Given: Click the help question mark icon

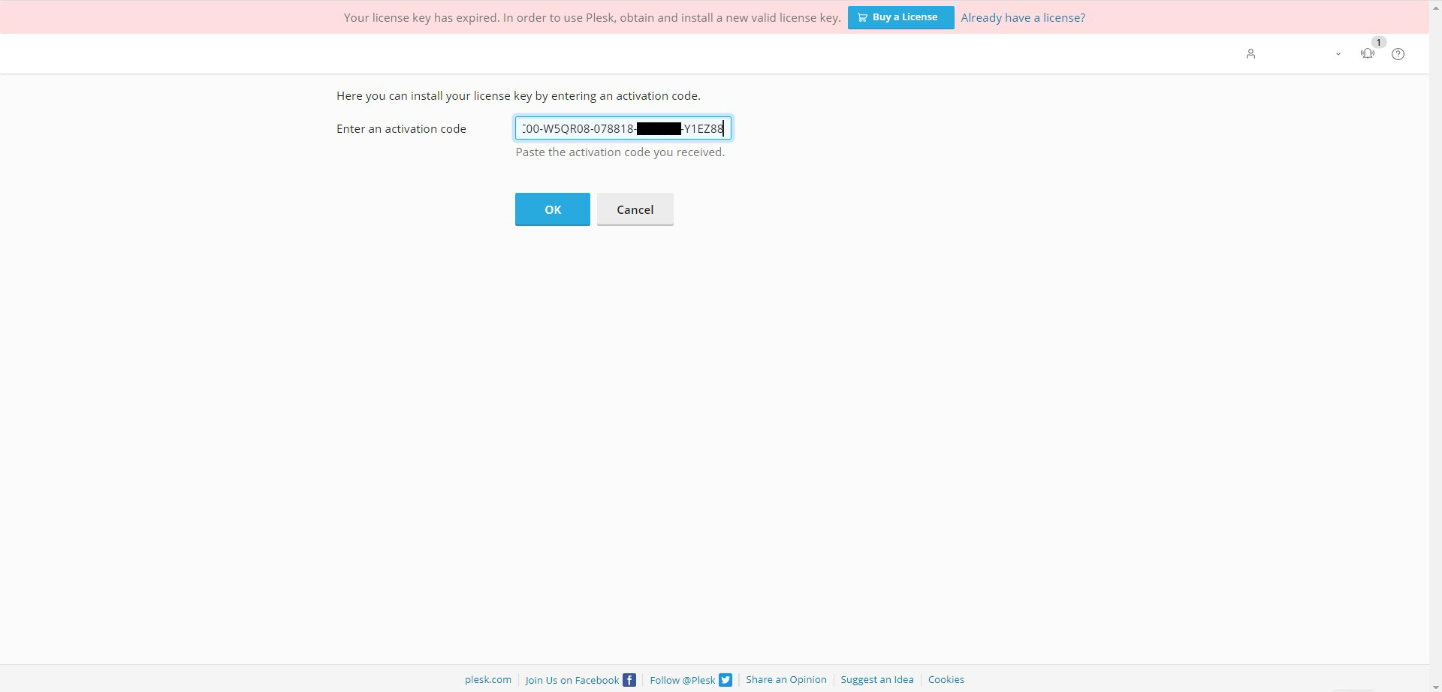Looking at the screenshot, I should pos(1398,54).
